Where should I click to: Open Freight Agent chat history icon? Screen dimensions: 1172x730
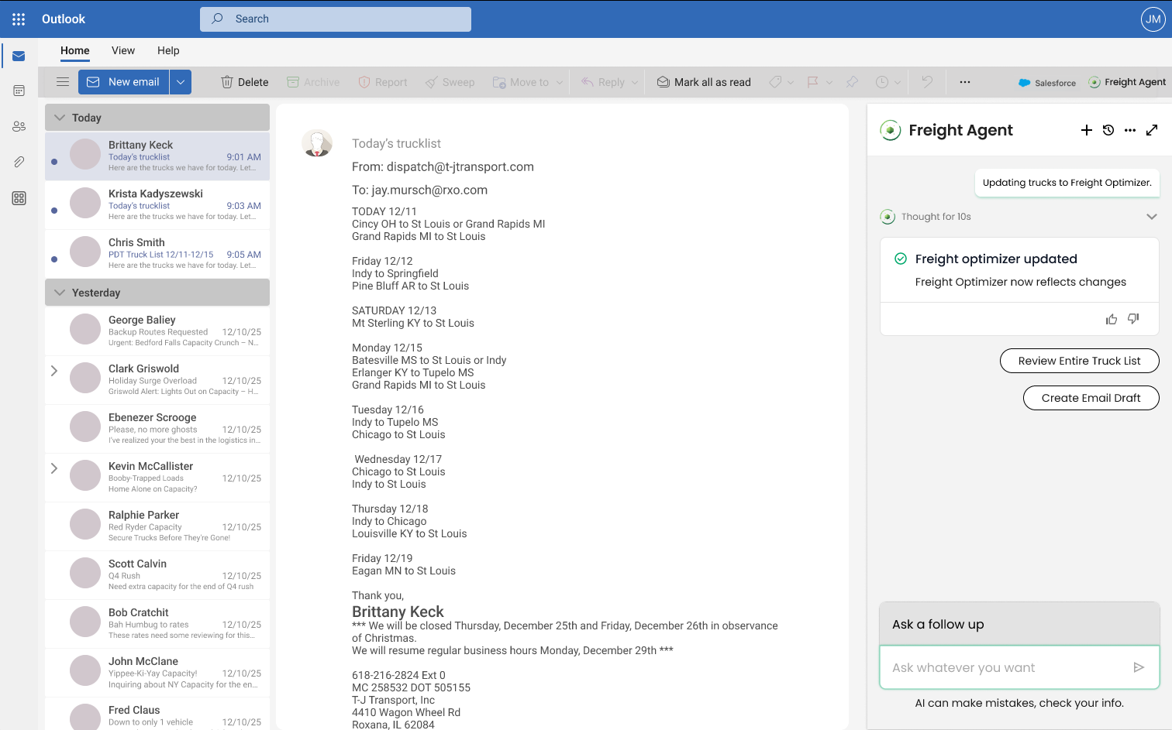[1108, 130]
